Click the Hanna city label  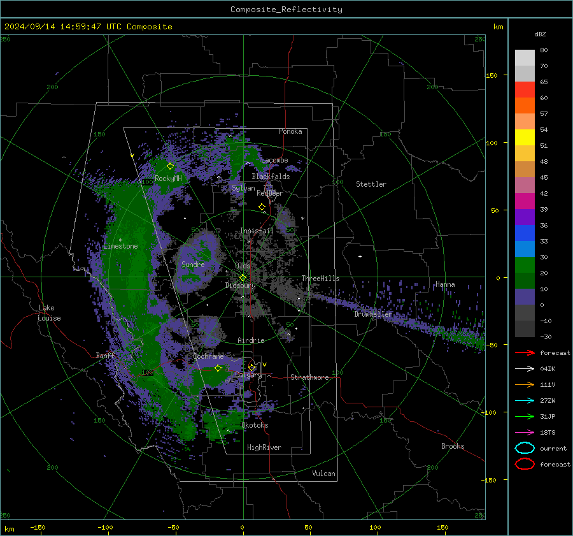[445, 284]
